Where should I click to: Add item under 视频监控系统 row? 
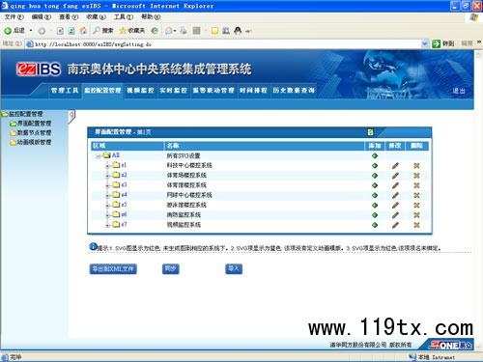point(375,225)
